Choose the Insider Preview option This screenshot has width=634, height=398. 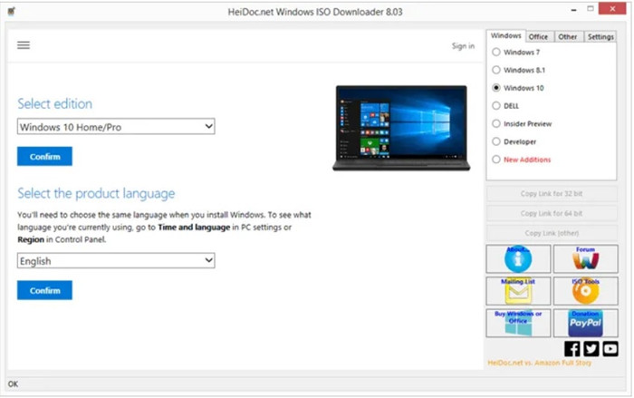(495, 123)
